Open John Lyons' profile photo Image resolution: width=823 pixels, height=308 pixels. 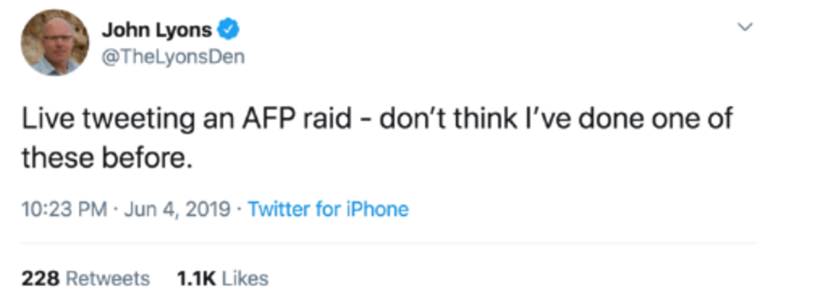(x=55, y=43)
